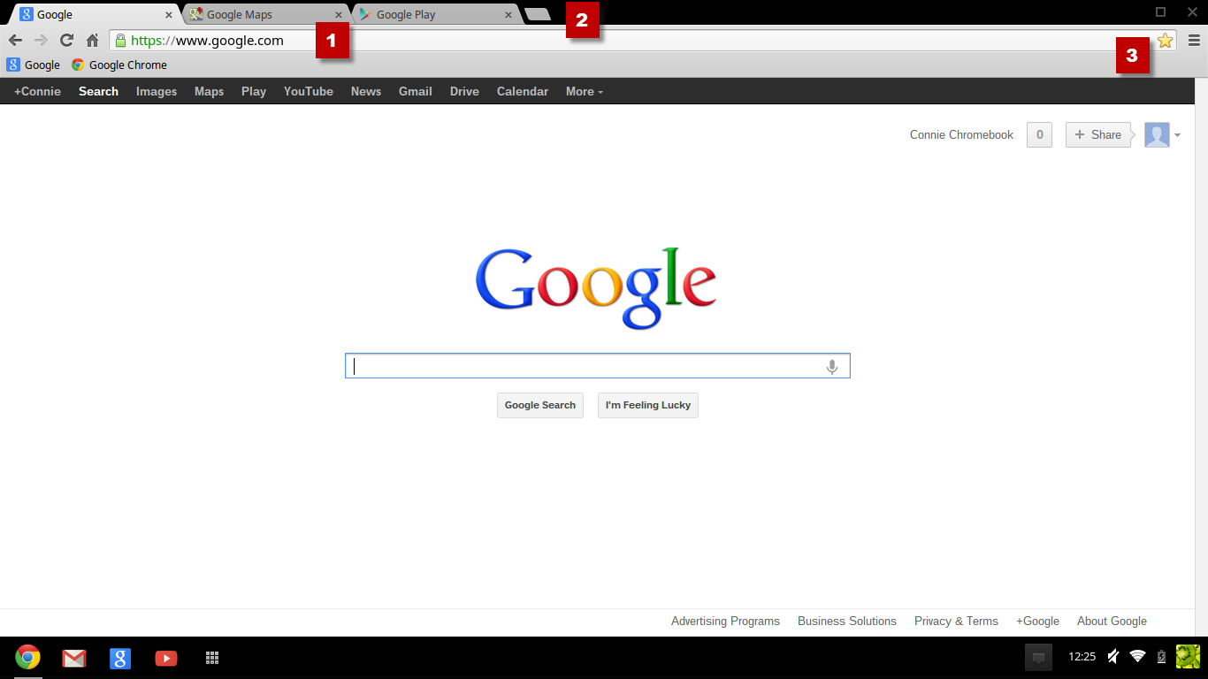Reload the current page
Screen dimensions: 1208x679
click(x=66, y=40)
